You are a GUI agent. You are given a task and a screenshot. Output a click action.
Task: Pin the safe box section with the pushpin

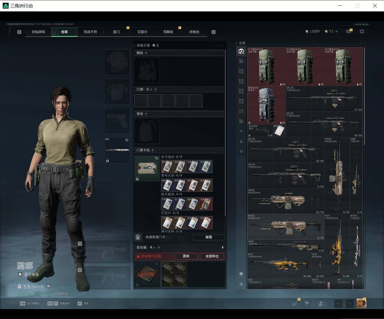[223, 248]
